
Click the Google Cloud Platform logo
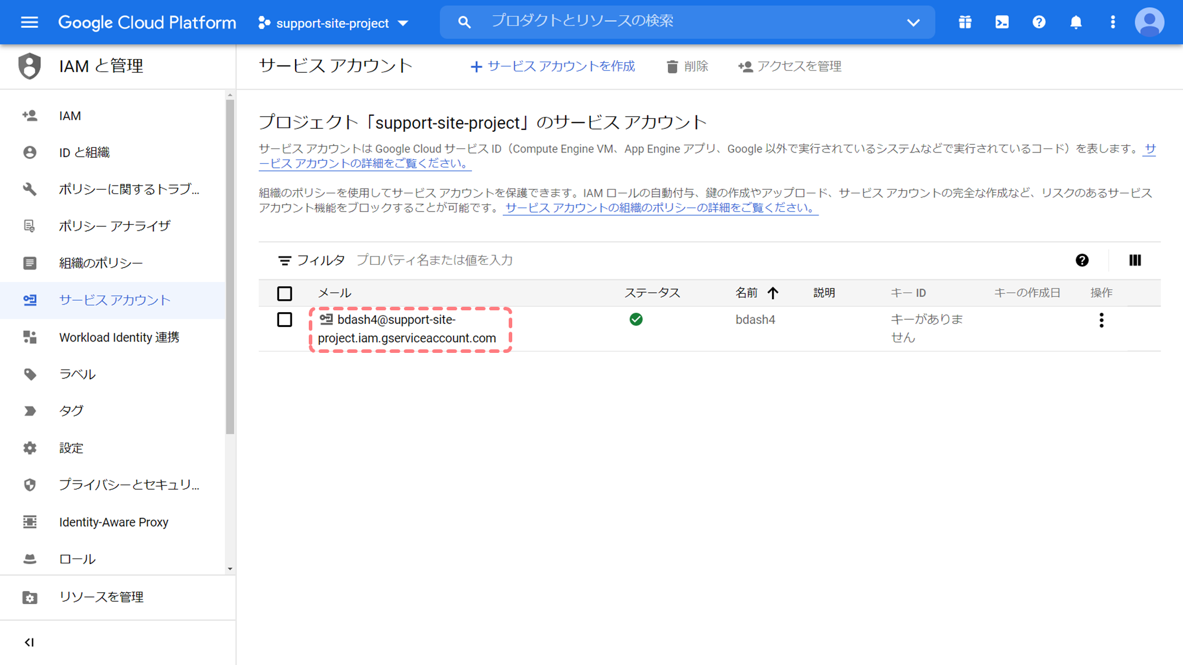pyautogui.click(x=147, y=22)
